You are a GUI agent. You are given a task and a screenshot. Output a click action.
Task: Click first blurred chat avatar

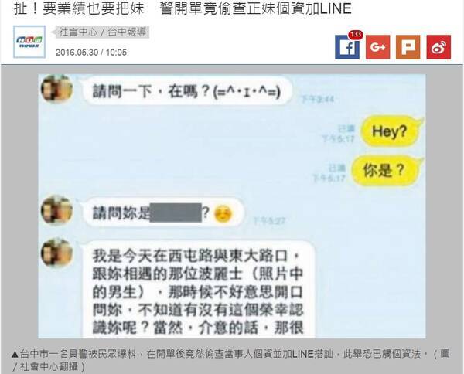click(x=56, y=88)
